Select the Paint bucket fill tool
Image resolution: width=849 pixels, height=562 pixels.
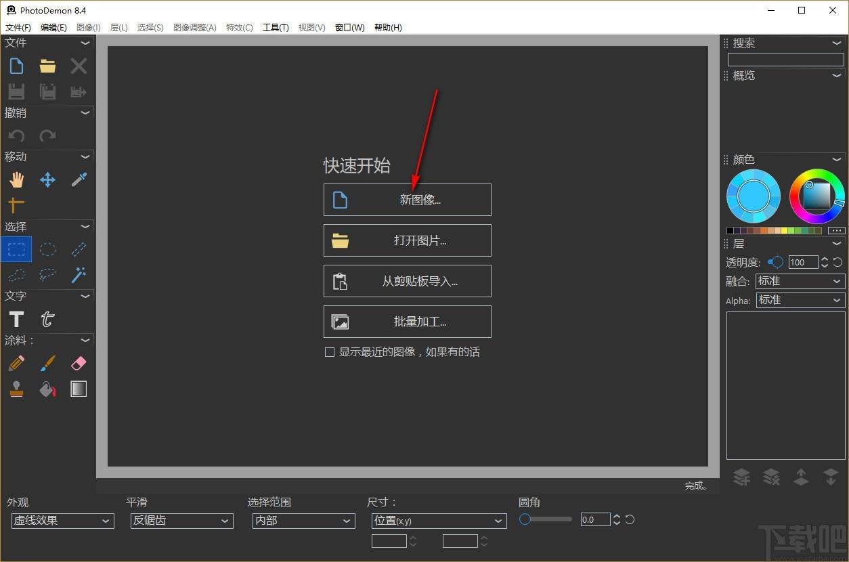[47, 389]
